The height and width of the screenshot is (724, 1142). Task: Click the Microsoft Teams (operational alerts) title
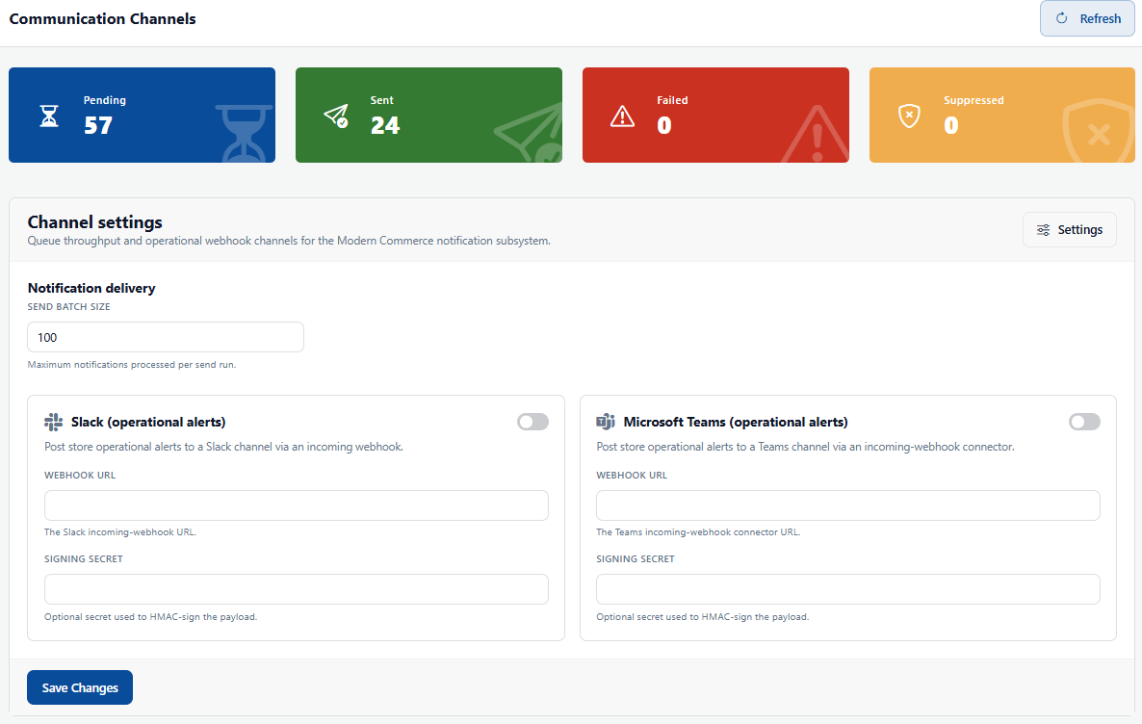click(736, 422)
